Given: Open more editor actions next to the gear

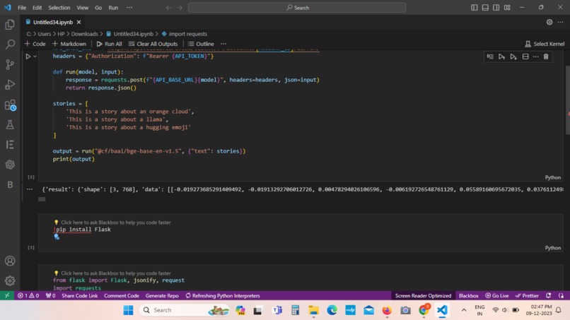Looking at the screenshot, I should (x=560, y=22).
